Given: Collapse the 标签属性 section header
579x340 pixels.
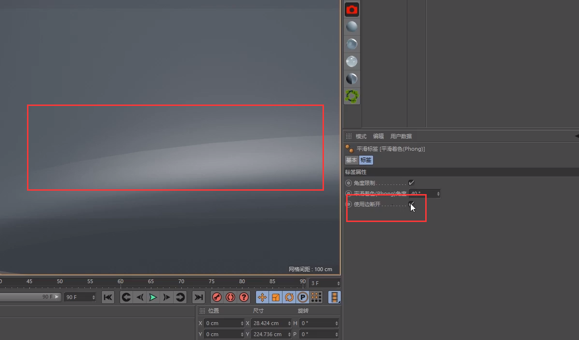Looking at the screenshot, I should (x=461, y=172).
